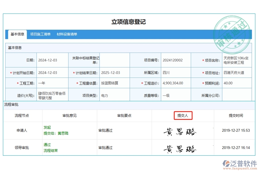The image size is (260, 173).
Task: Switch to the 项目施工清单 tab
Action: pos(40,34)
